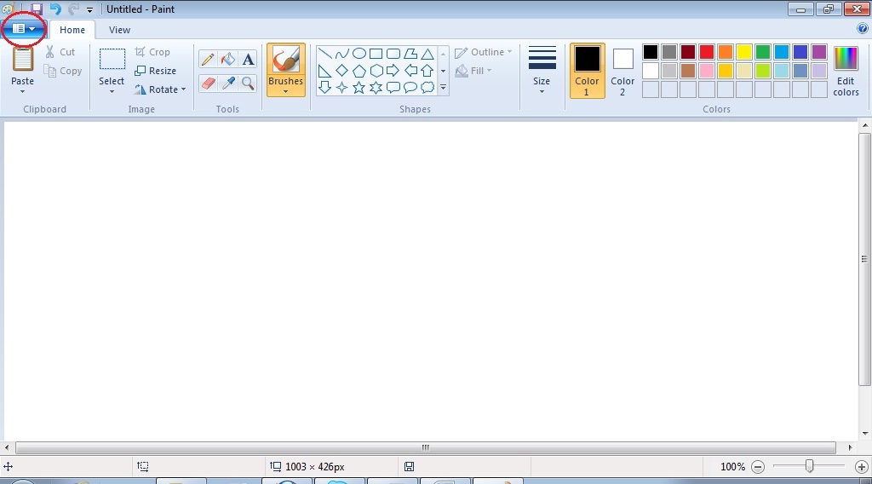Screen dimensions: 872x484
Task: Open the Edit colors dialog
Action: pyautogui.click(x=846, y=71)
